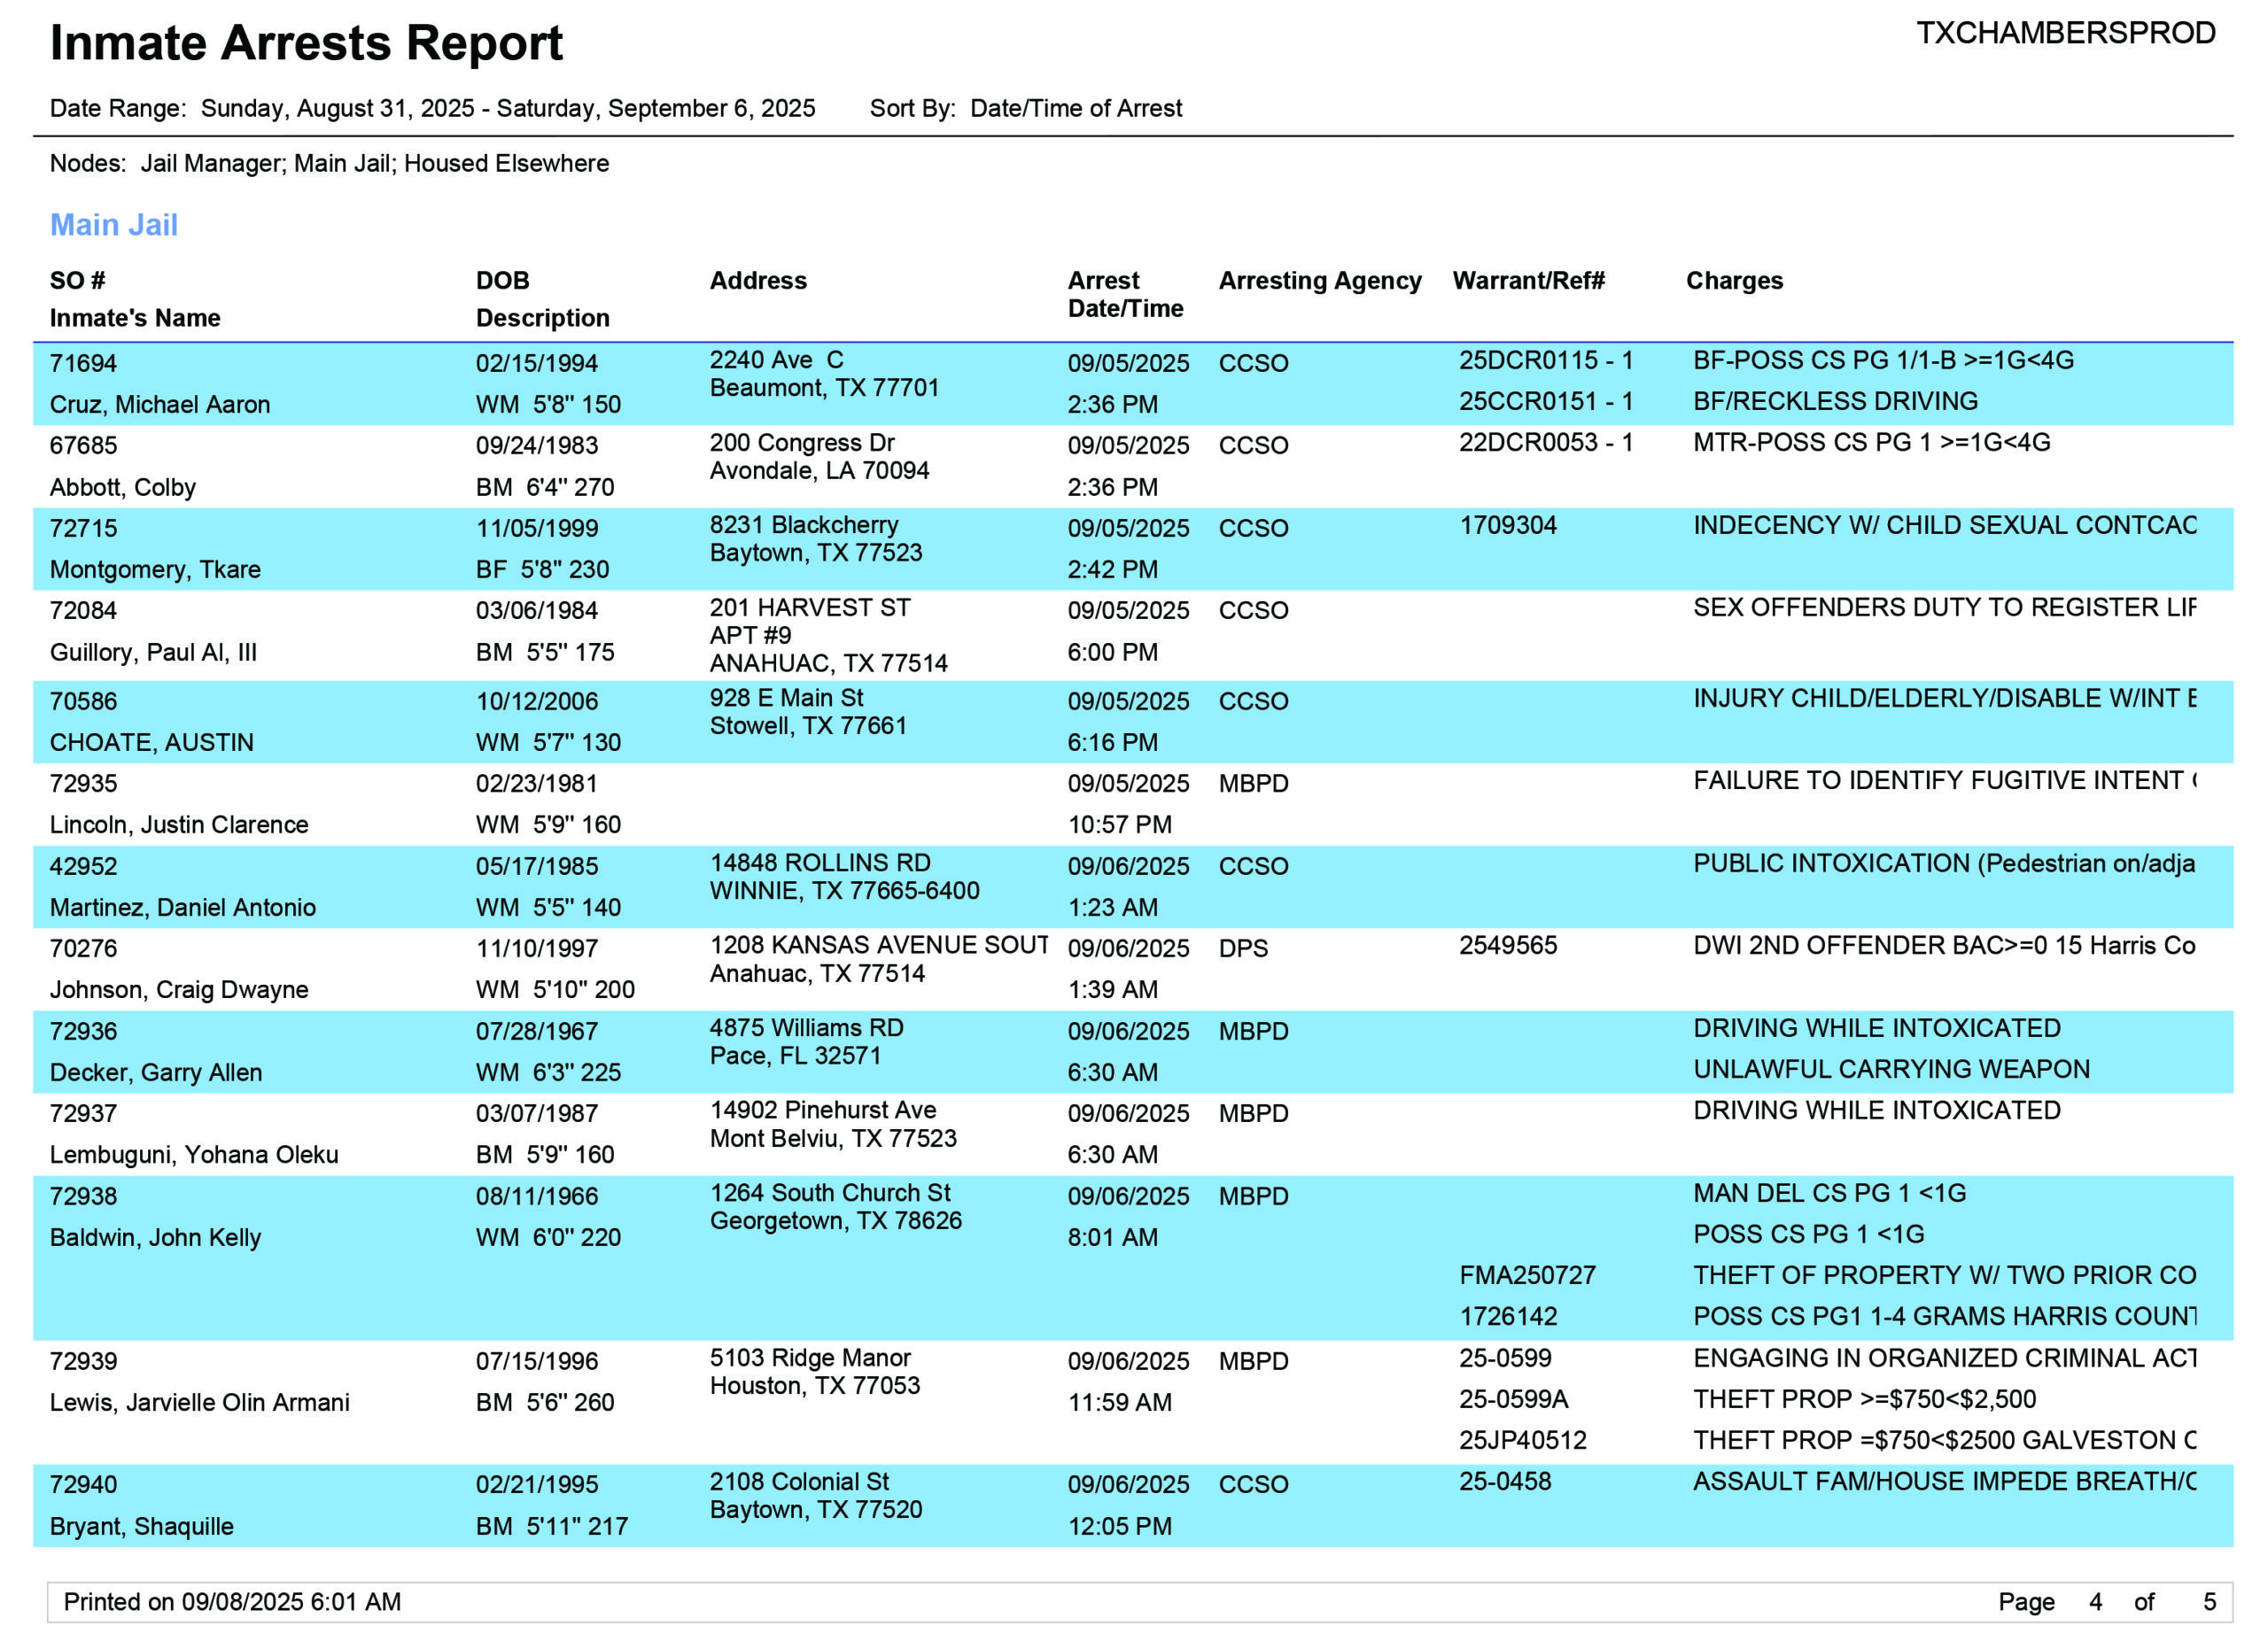2268x1633 pixels.
Task: Click the 'Main Jail' section heading
Action: [x=114, y=224]
